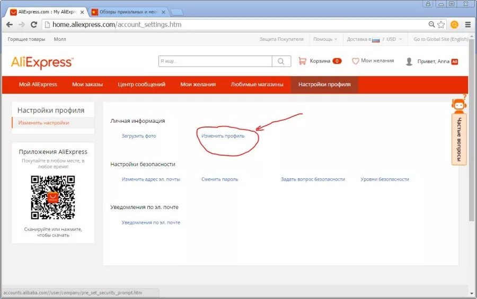Click Изменить профиль link
Image resolution: width=477 pixels, height=299 pixels.
pos(223,136)
